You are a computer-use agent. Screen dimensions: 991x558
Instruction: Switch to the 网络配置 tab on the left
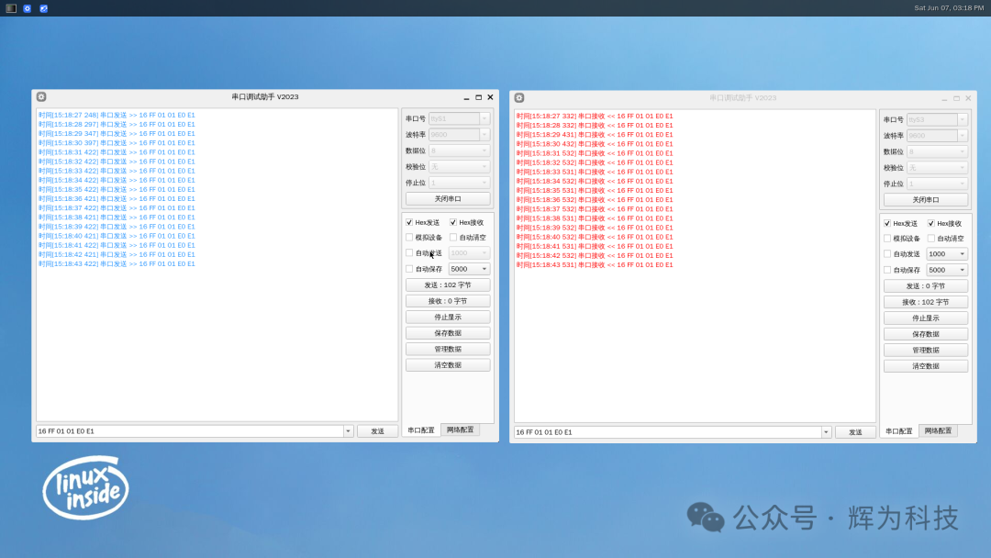click(461, 430)
